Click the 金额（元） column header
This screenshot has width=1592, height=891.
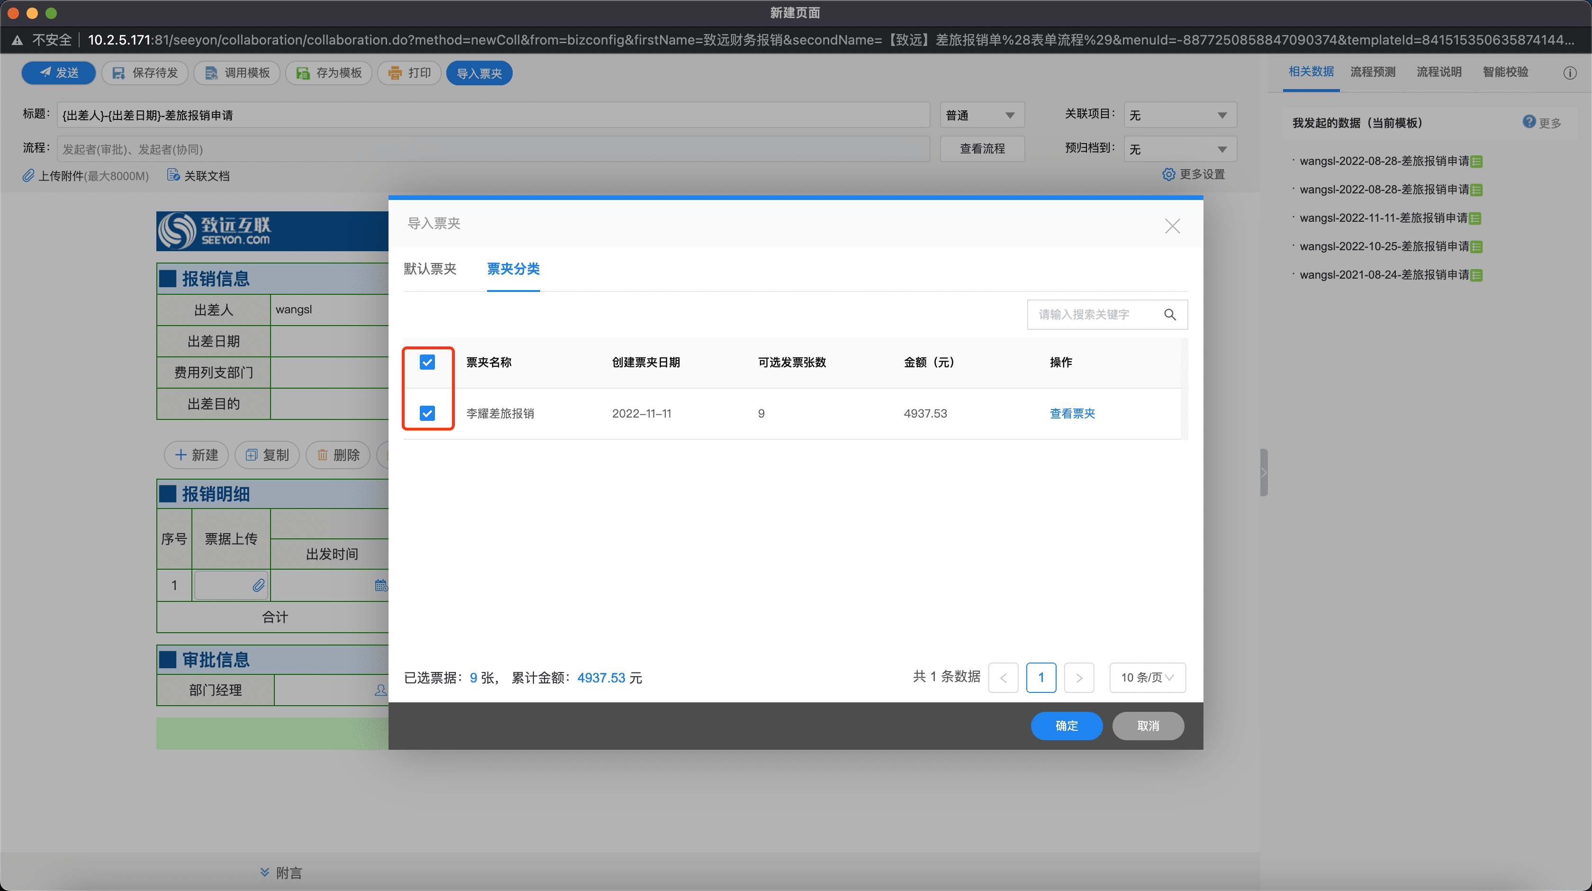929,363
